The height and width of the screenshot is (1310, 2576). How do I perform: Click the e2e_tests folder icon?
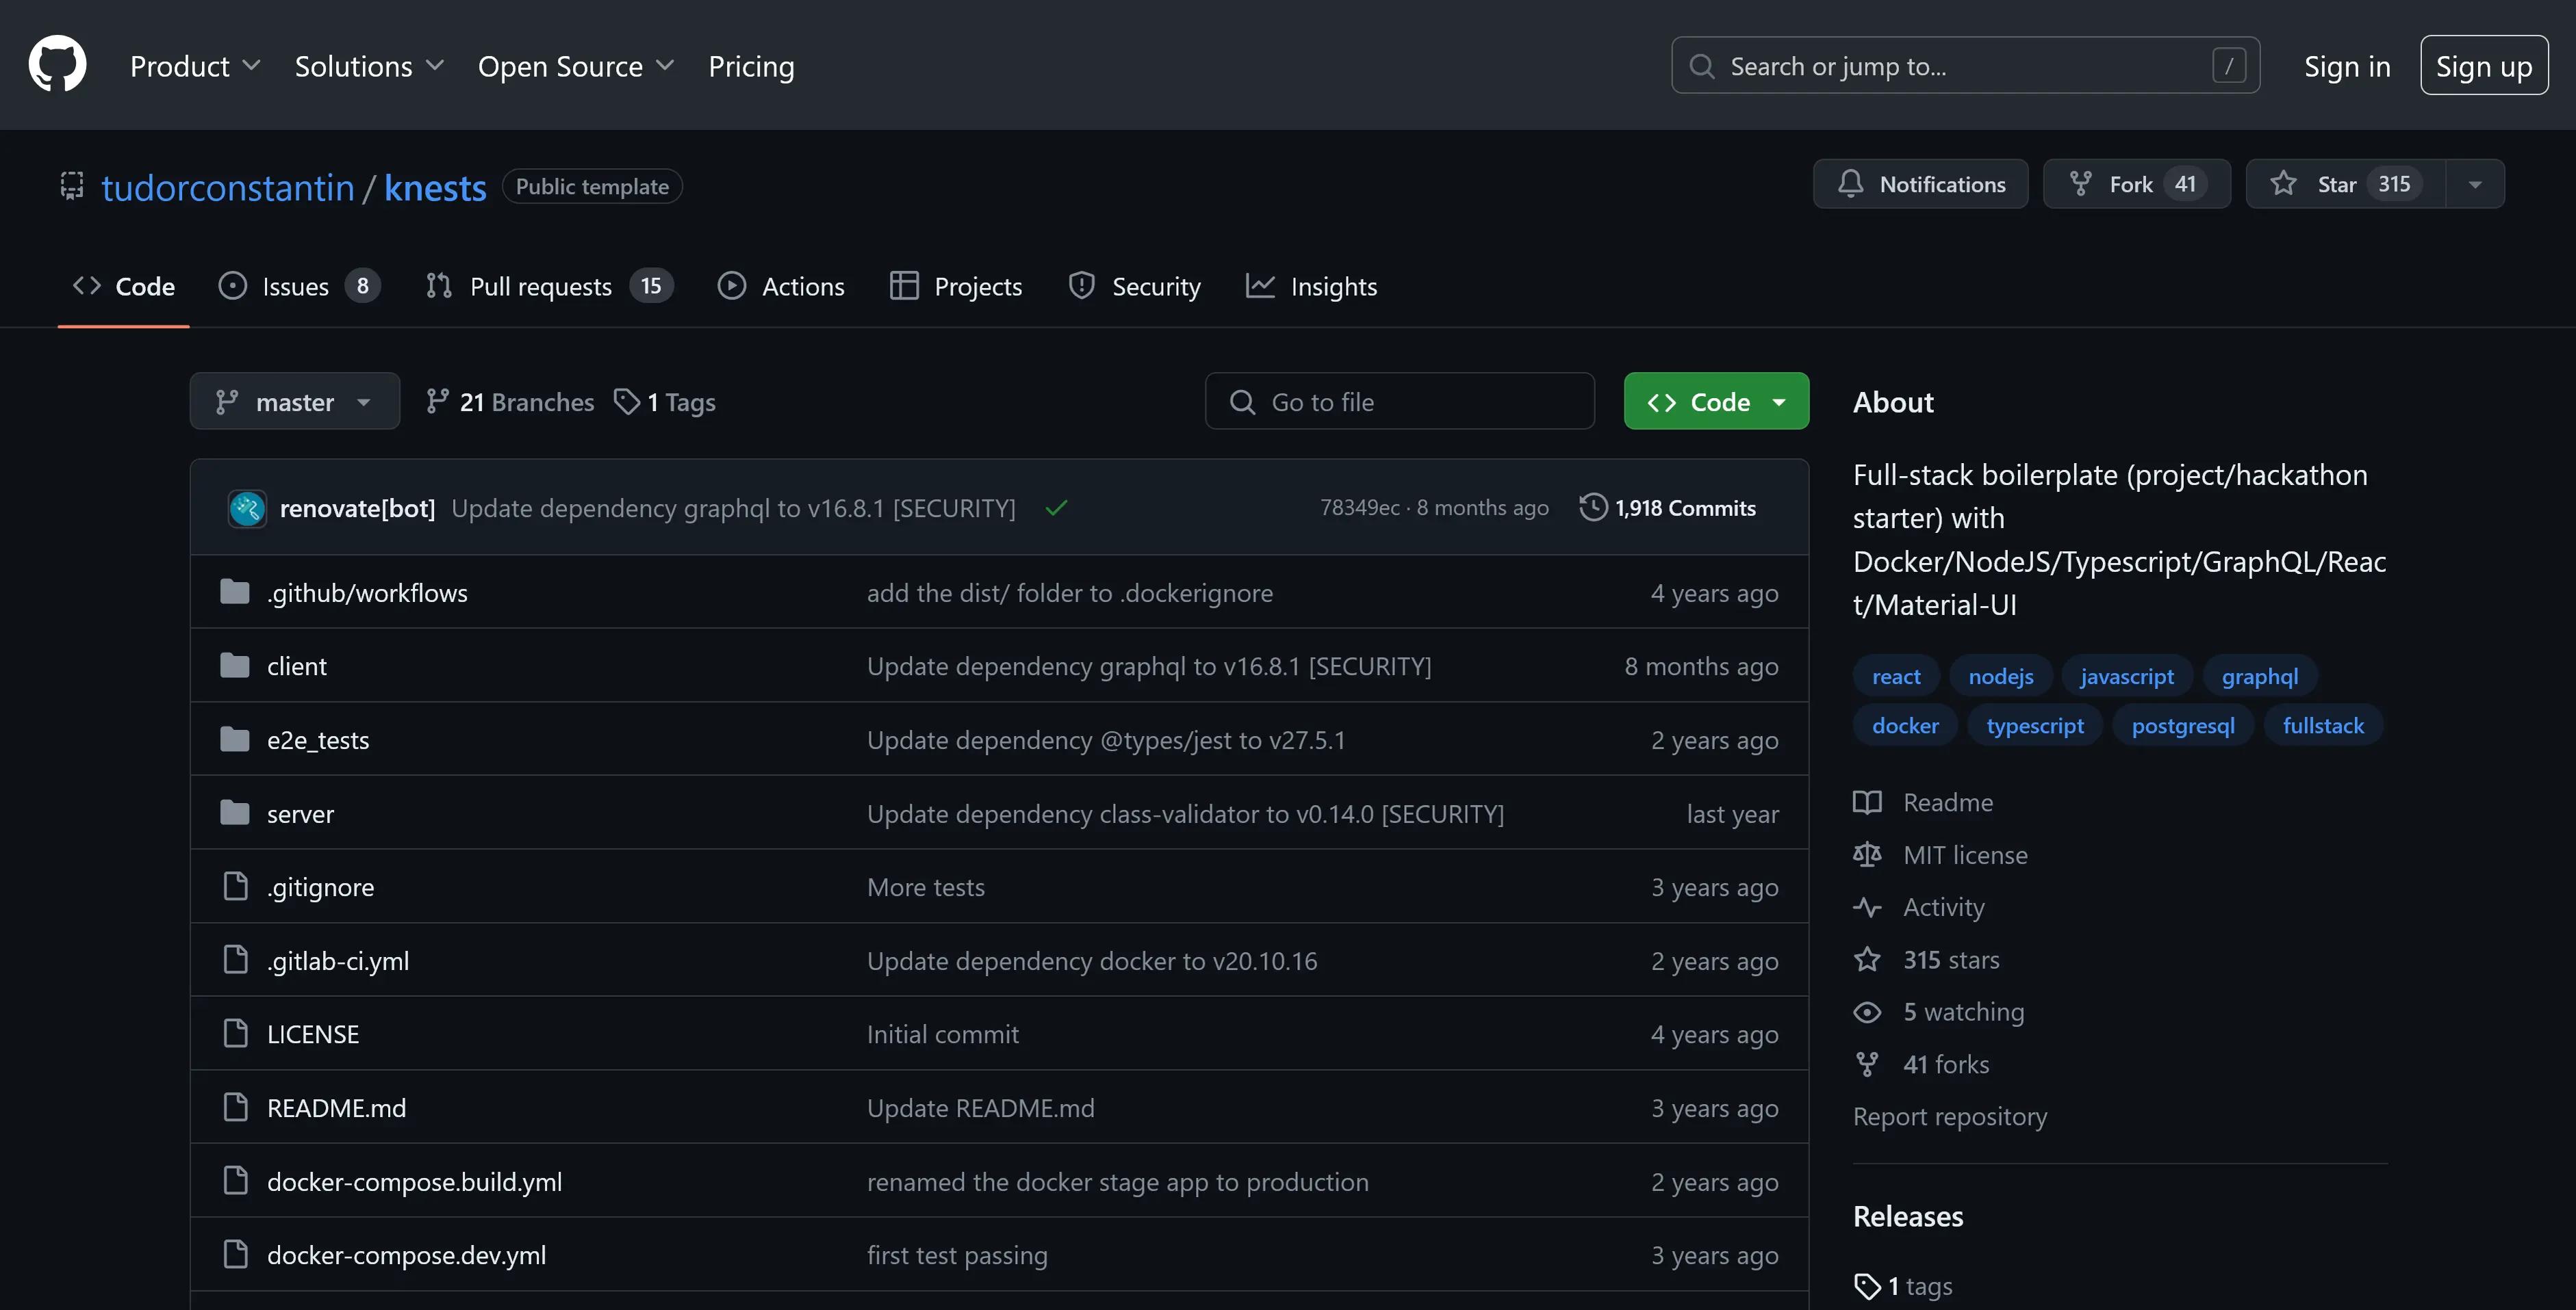(235, 739)
